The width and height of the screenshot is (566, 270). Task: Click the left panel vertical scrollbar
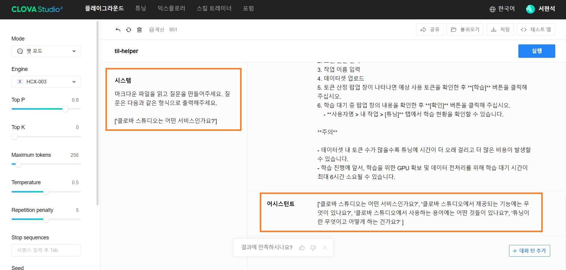[97, 113]
